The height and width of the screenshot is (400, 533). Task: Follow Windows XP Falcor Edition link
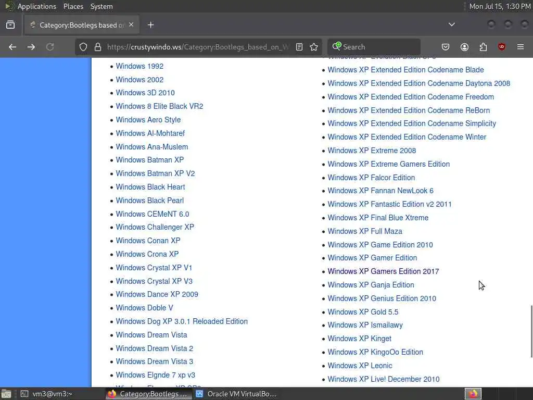[371, 178]
